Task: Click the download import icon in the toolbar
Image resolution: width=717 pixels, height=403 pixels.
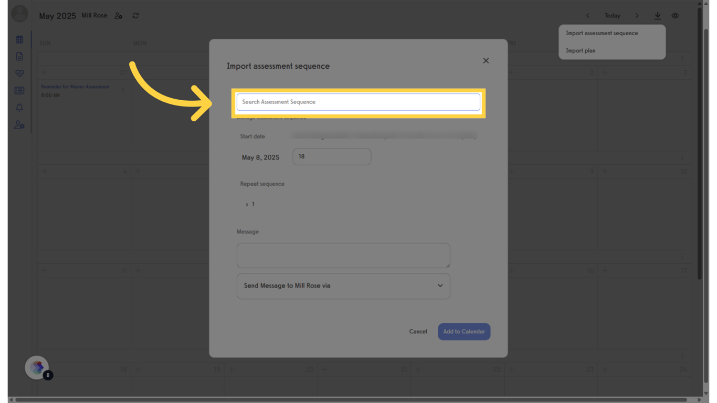Action: pos(658,16)
